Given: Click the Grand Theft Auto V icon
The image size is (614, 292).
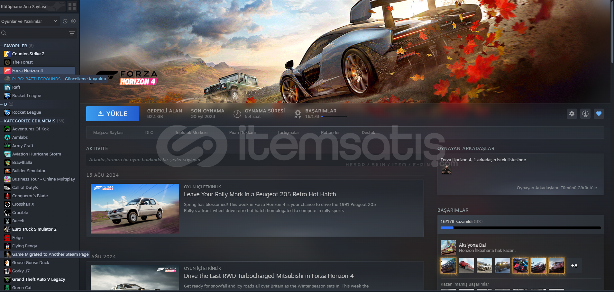Looking at the screenshot, I should pyautogui.click(x=7, y=279).
